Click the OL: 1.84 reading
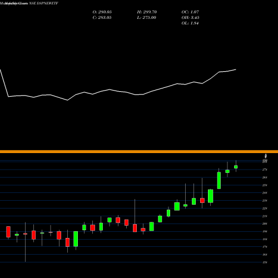The width and height of the screenshot is (278, 278). (x=190, y=23)
